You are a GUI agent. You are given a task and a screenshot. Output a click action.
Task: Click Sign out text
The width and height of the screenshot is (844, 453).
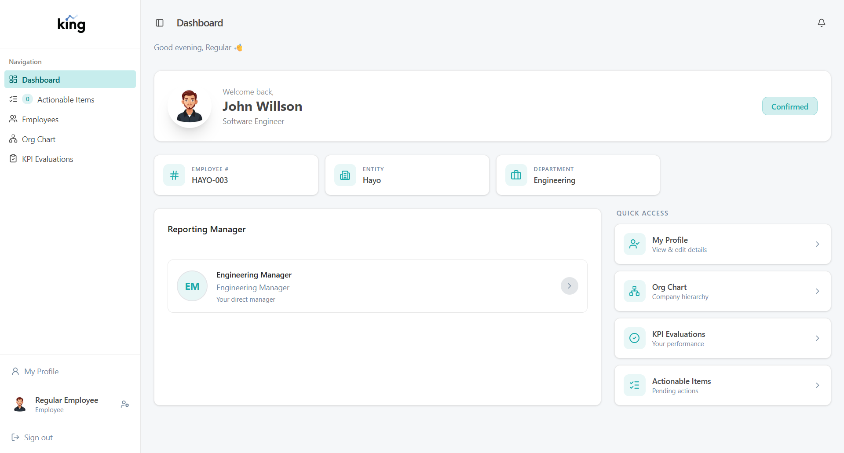38,437
